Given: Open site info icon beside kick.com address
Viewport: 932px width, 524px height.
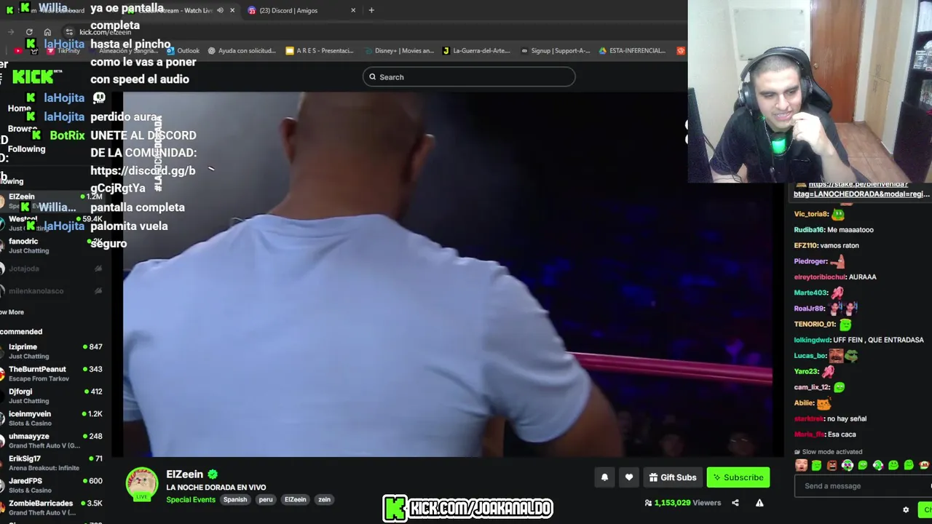Looking at the screenshot, I should [69, 32].
